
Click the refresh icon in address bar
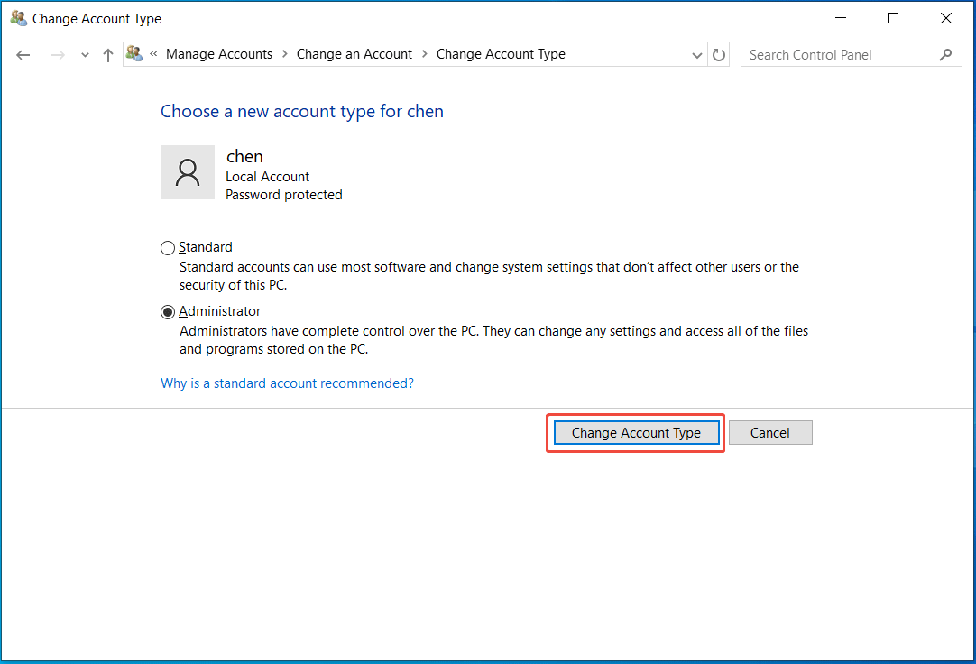click(x=719, y=54)
